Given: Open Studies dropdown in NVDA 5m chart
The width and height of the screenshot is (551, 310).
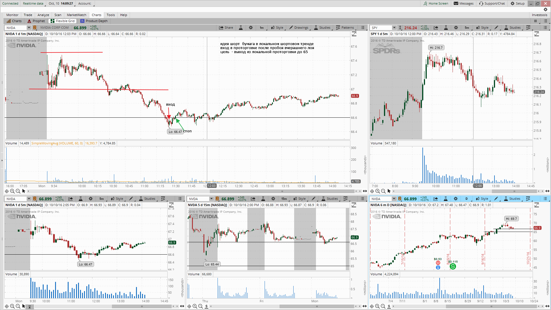Looking at the screenshot, I should pyautogui.click(x=147, y=199).
